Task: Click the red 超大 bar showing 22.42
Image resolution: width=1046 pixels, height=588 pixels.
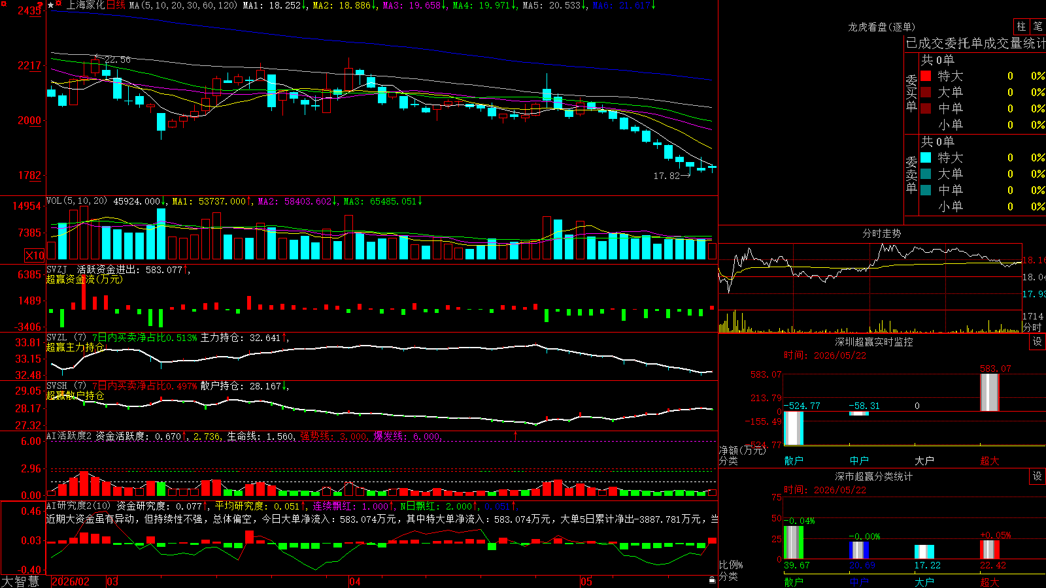Action: click(x=990, y=549)
